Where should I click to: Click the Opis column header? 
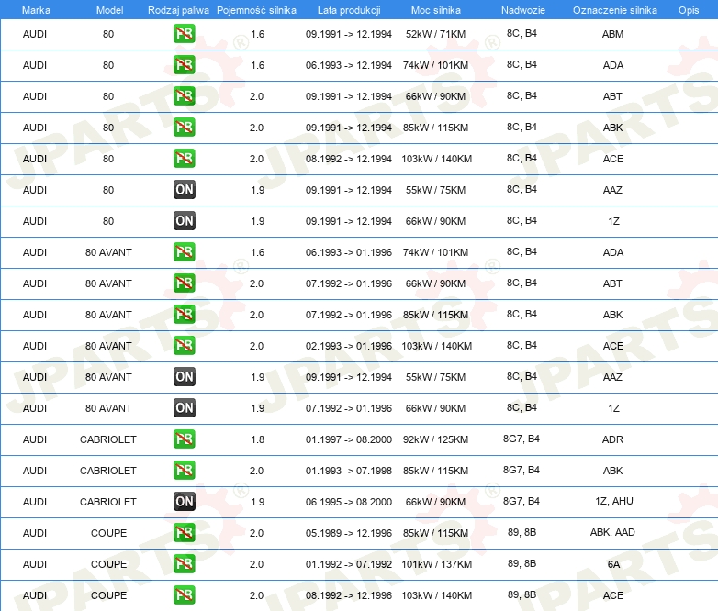pyautogui.click(x=689, y=10)
